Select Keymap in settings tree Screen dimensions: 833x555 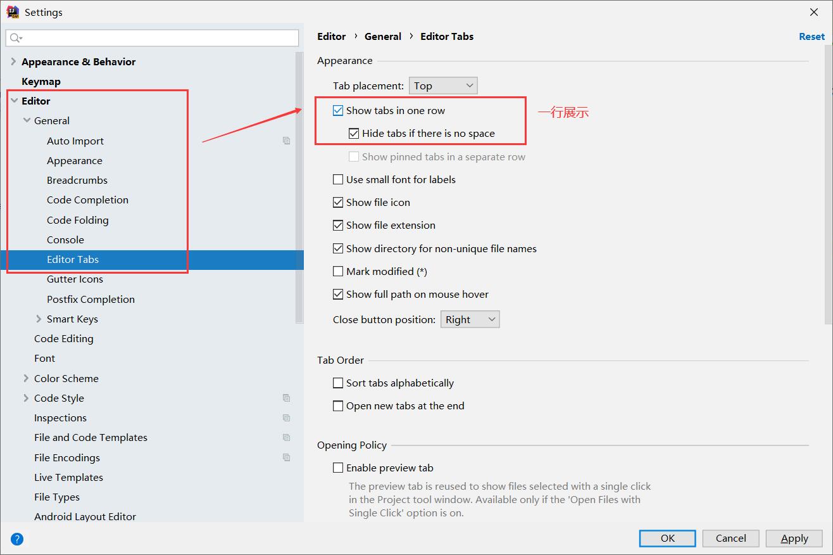pos(41,81)
